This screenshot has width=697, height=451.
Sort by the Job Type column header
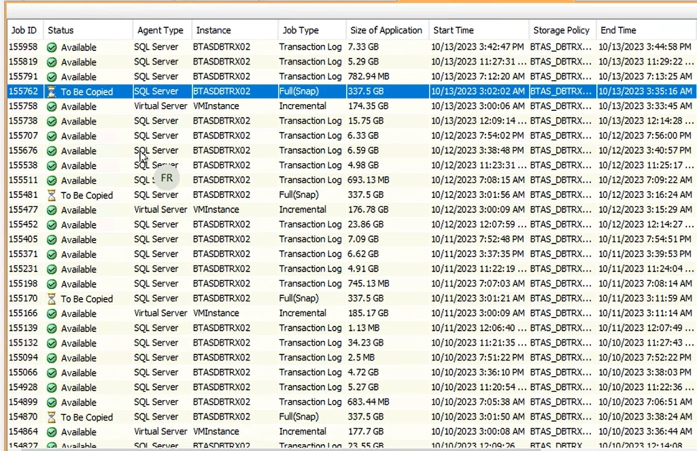(301, 30)
